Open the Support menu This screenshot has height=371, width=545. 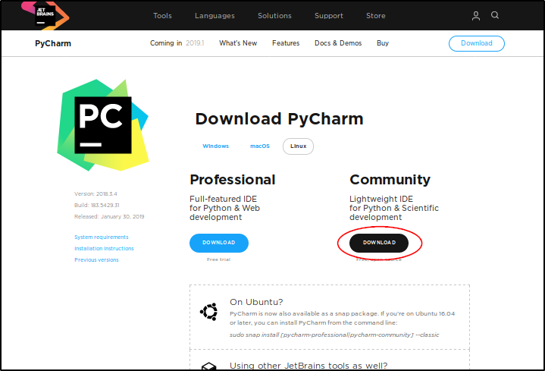tap(329, 16)
